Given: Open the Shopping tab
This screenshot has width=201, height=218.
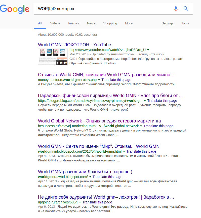Looking at the screenshot, I should point(110,23).
